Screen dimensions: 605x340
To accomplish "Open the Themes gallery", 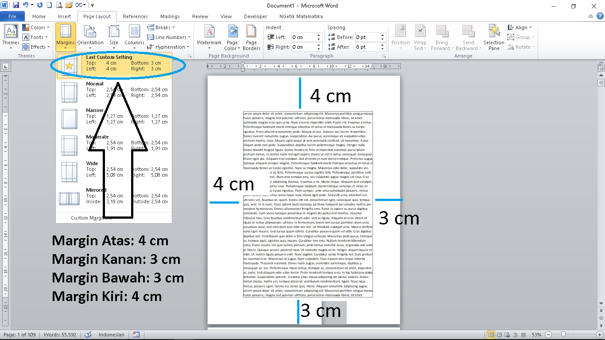I will (11, 37).
